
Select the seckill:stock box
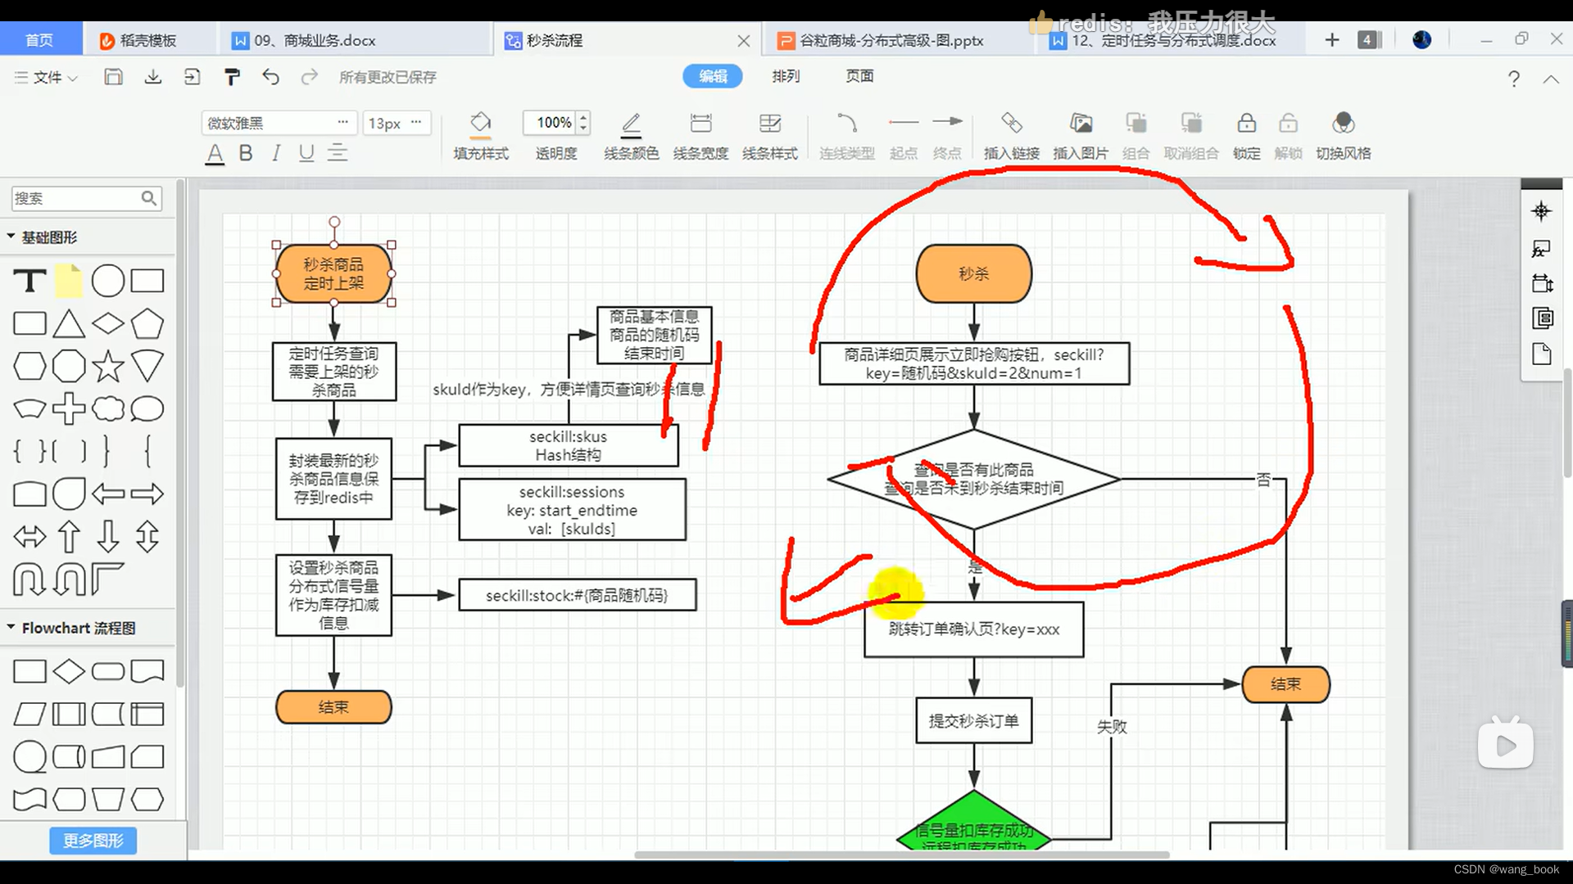(578, 595)
